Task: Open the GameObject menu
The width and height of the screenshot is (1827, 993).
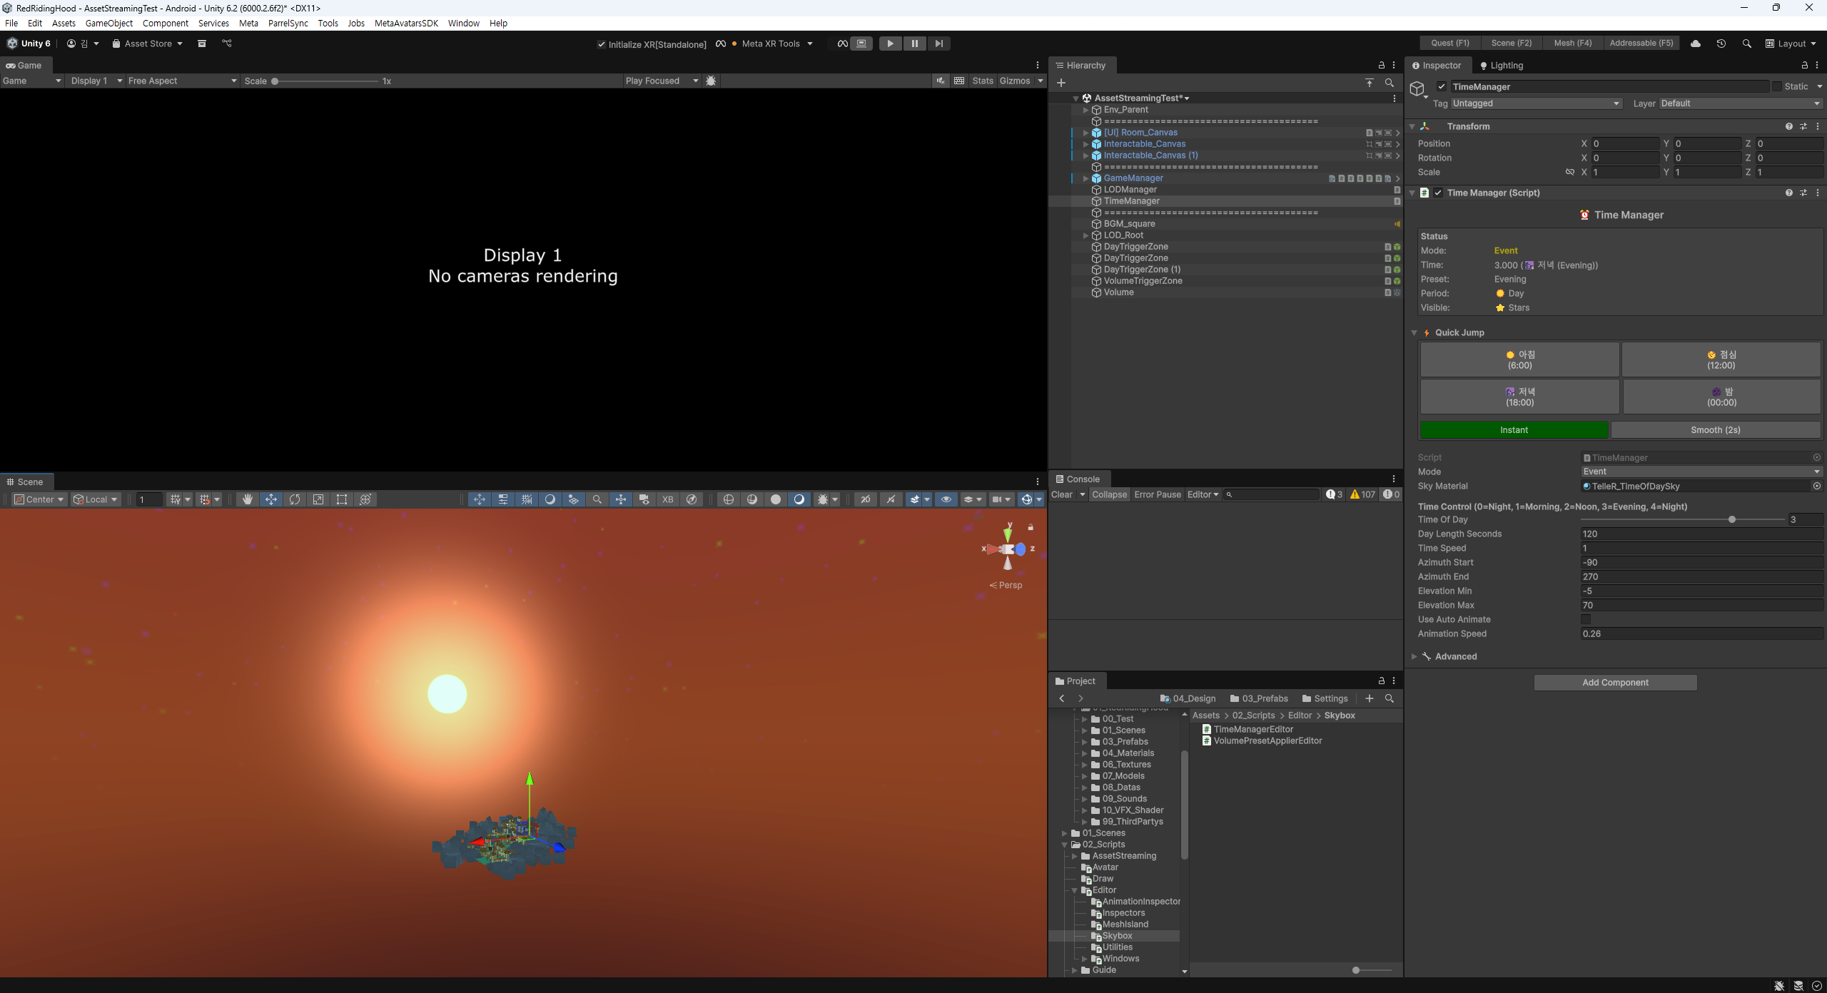Action: click(108, 23)
